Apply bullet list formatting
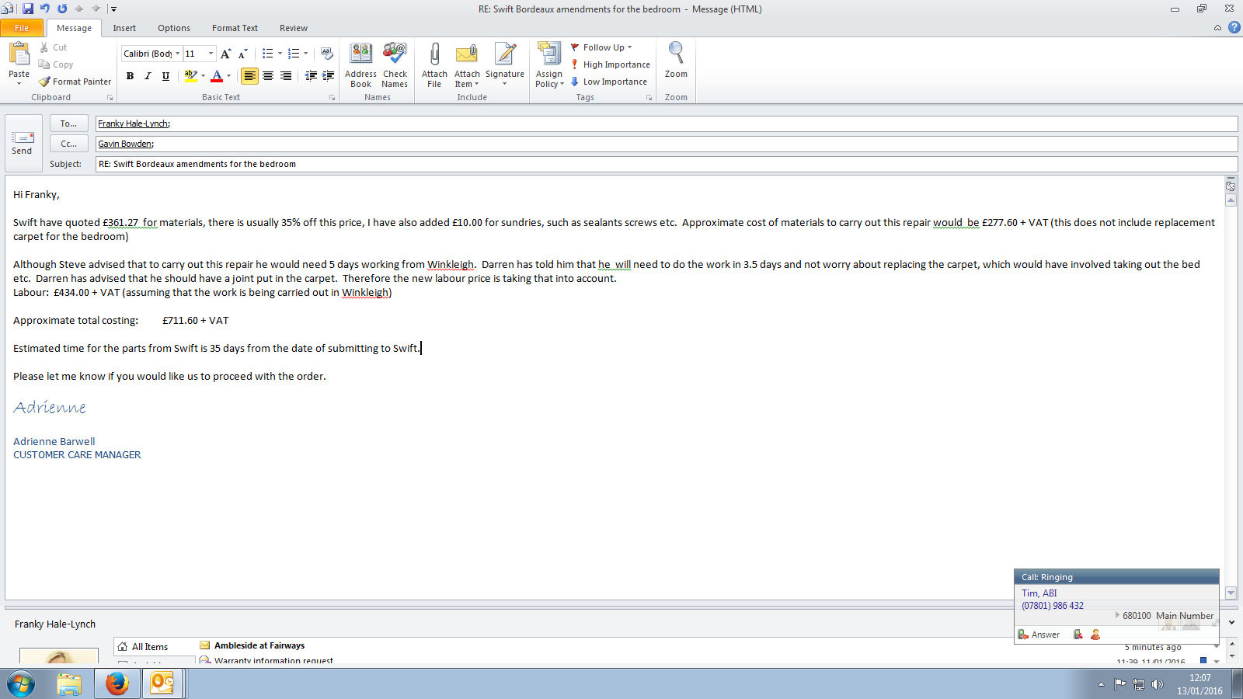The height and width of the screenshot is (699, 1243). pos(267,54)
